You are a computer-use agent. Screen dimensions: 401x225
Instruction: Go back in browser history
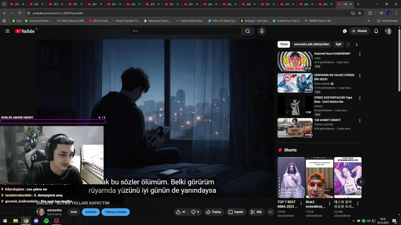pyautogui.click(x=4, y=13)
